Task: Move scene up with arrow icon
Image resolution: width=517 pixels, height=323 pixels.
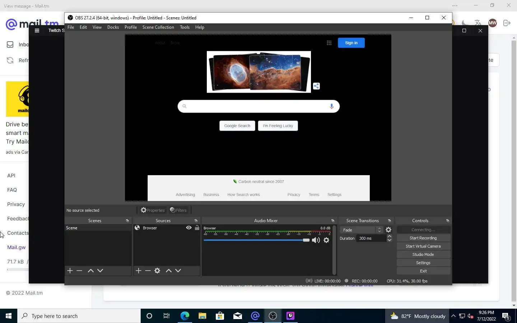Action: tap(91, 271)
